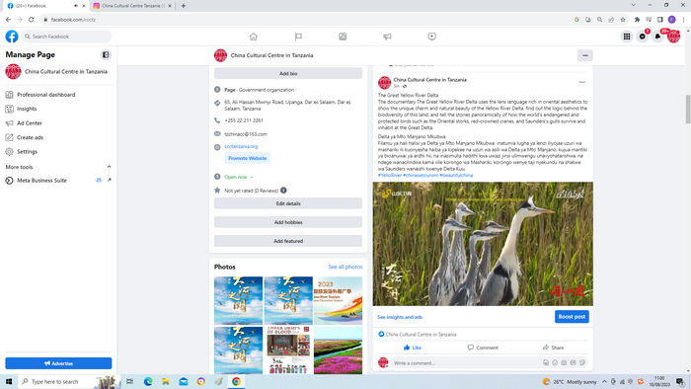The image size is (691, 389).
Task: Open the Facebook menu grid icon
Action: pyautogui.click(x=627, y=37)
